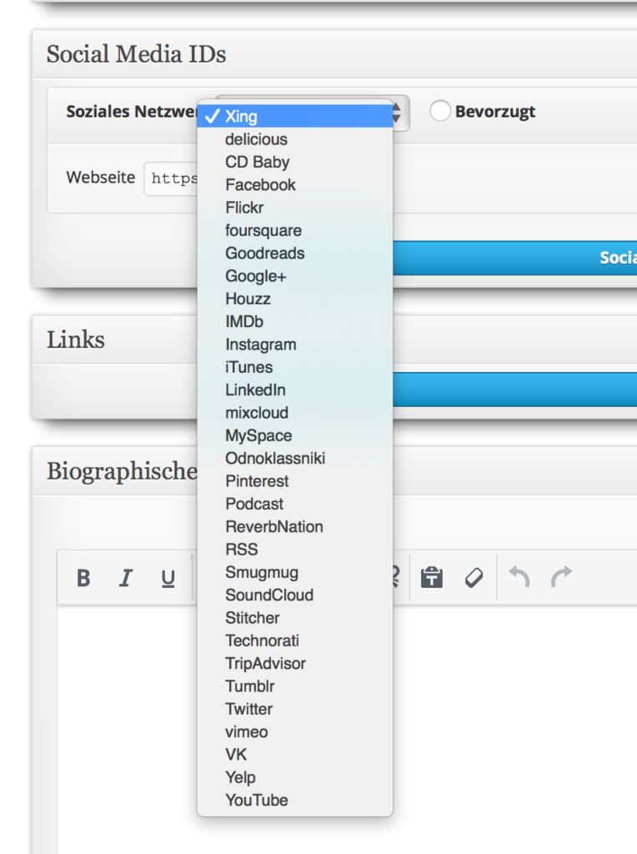This screenshot has width=637, height=854.
Task: Click the blue Social Media add button
Action: (x=514, y=258)
